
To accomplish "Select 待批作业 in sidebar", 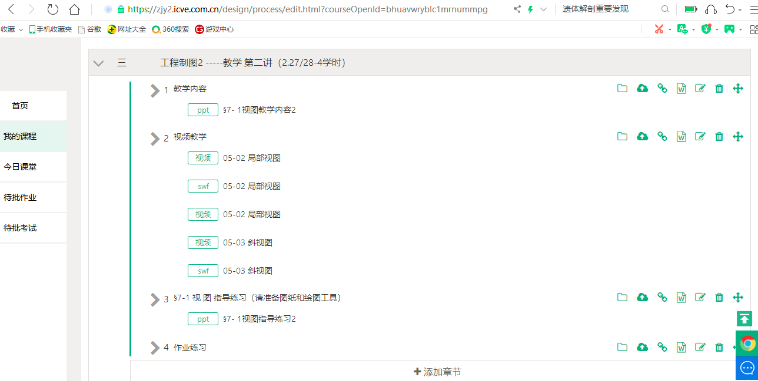I will [20, 197].
